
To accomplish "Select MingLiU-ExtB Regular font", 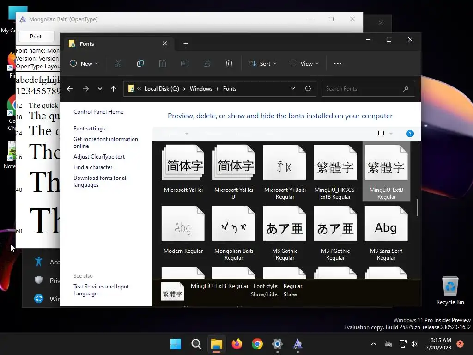I will coord(386,172).
